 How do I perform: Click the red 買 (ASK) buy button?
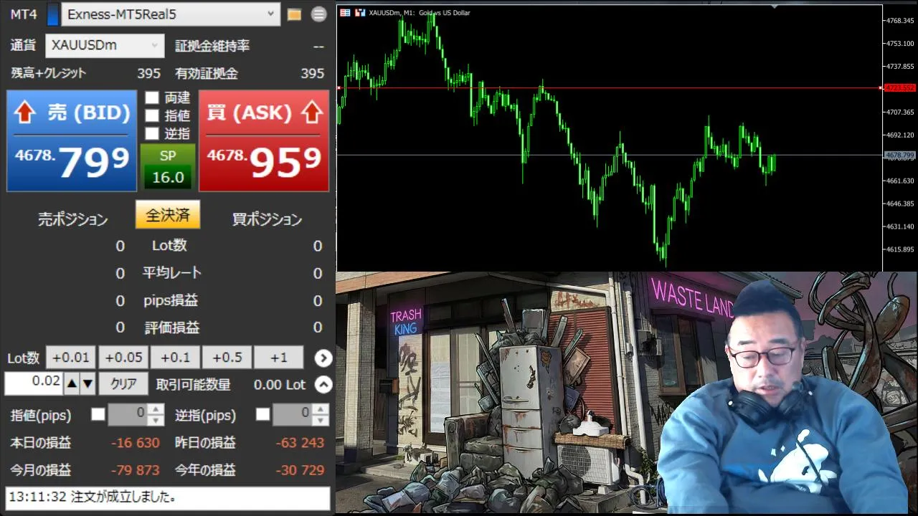(x=264, y=140)
